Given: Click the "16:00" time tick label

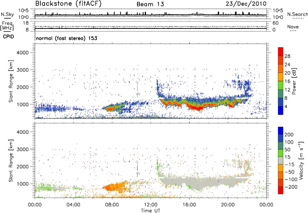Looking at the screenshot, I should click(189, 205).
